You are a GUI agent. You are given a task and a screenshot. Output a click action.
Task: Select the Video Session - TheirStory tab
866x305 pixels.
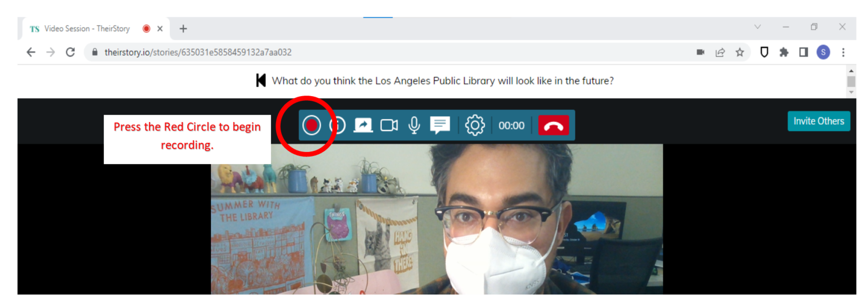87,29
